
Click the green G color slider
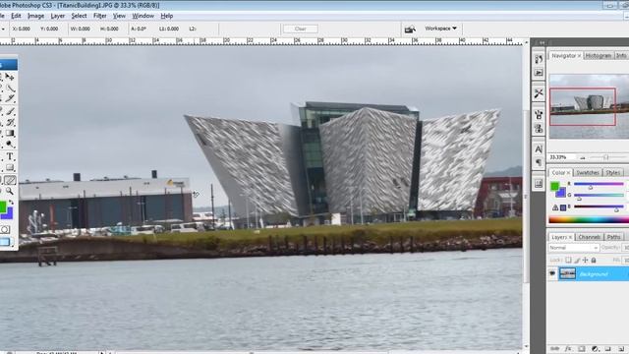click(599, 196)
